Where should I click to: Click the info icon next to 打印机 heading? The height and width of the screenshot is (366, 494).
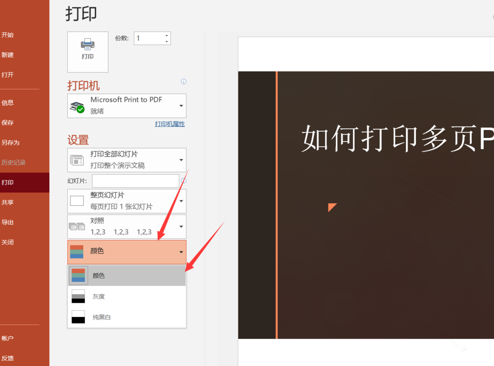pyautogui.click(x=183, y=82)
